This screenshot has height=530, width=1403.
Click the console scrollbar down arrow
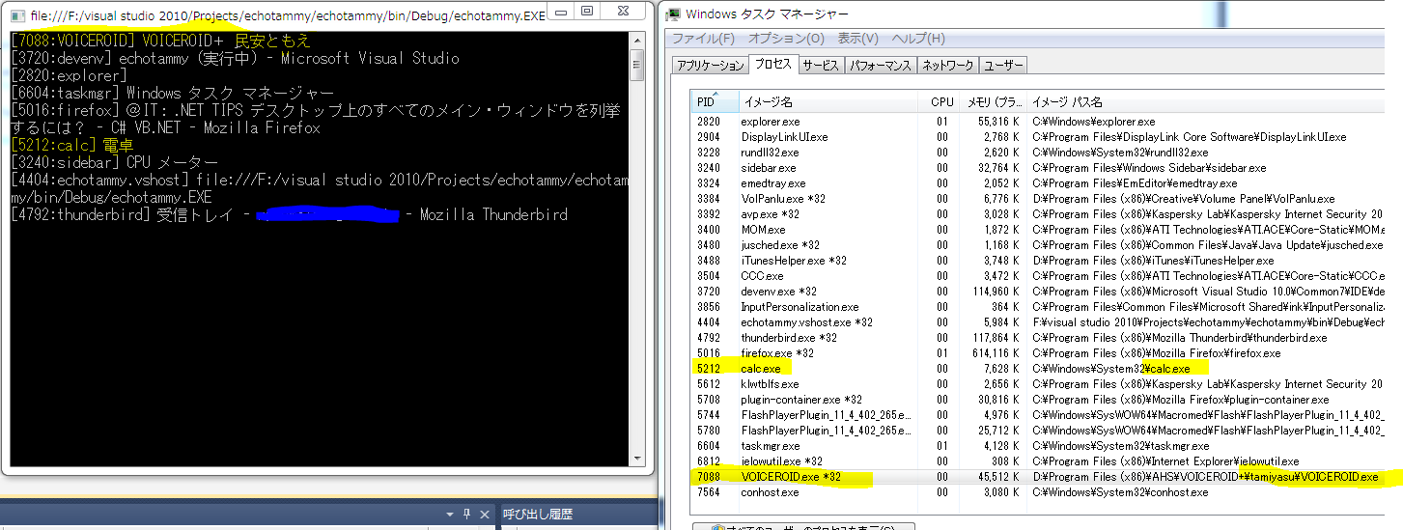[636, 460]
